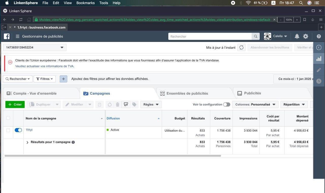
Task: Click the undo circular arrow icon
Action: (x=110, y=104)
